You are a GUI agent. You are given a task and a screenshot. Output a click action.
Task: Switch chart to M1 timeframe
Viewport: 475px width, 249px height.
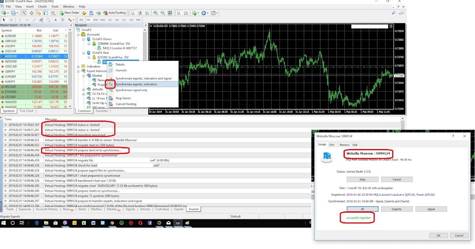(x=81, y=20)
